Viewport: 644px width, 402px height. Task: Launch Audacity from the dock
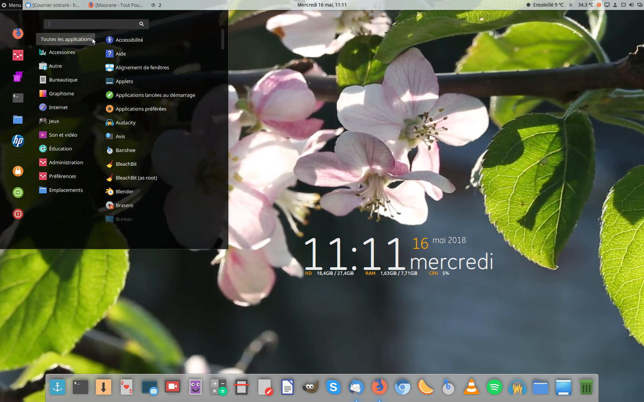517,387
